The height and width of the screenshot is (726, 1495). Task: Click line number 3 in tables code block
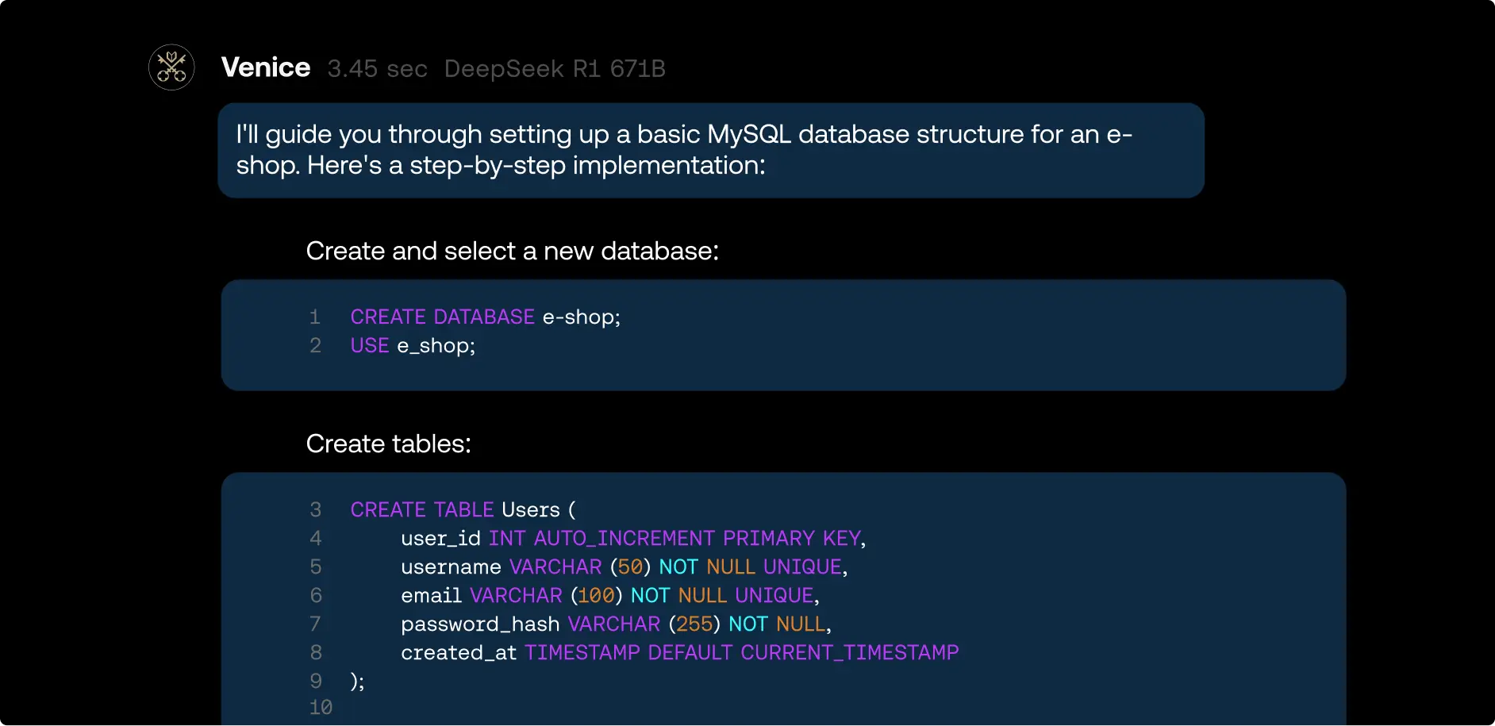pos(316,509)
